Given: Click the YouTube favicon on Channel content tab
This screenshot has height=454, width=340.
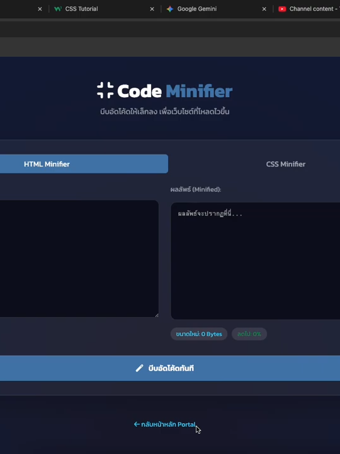Looking at the screenshot, I should tap(282, 9).
